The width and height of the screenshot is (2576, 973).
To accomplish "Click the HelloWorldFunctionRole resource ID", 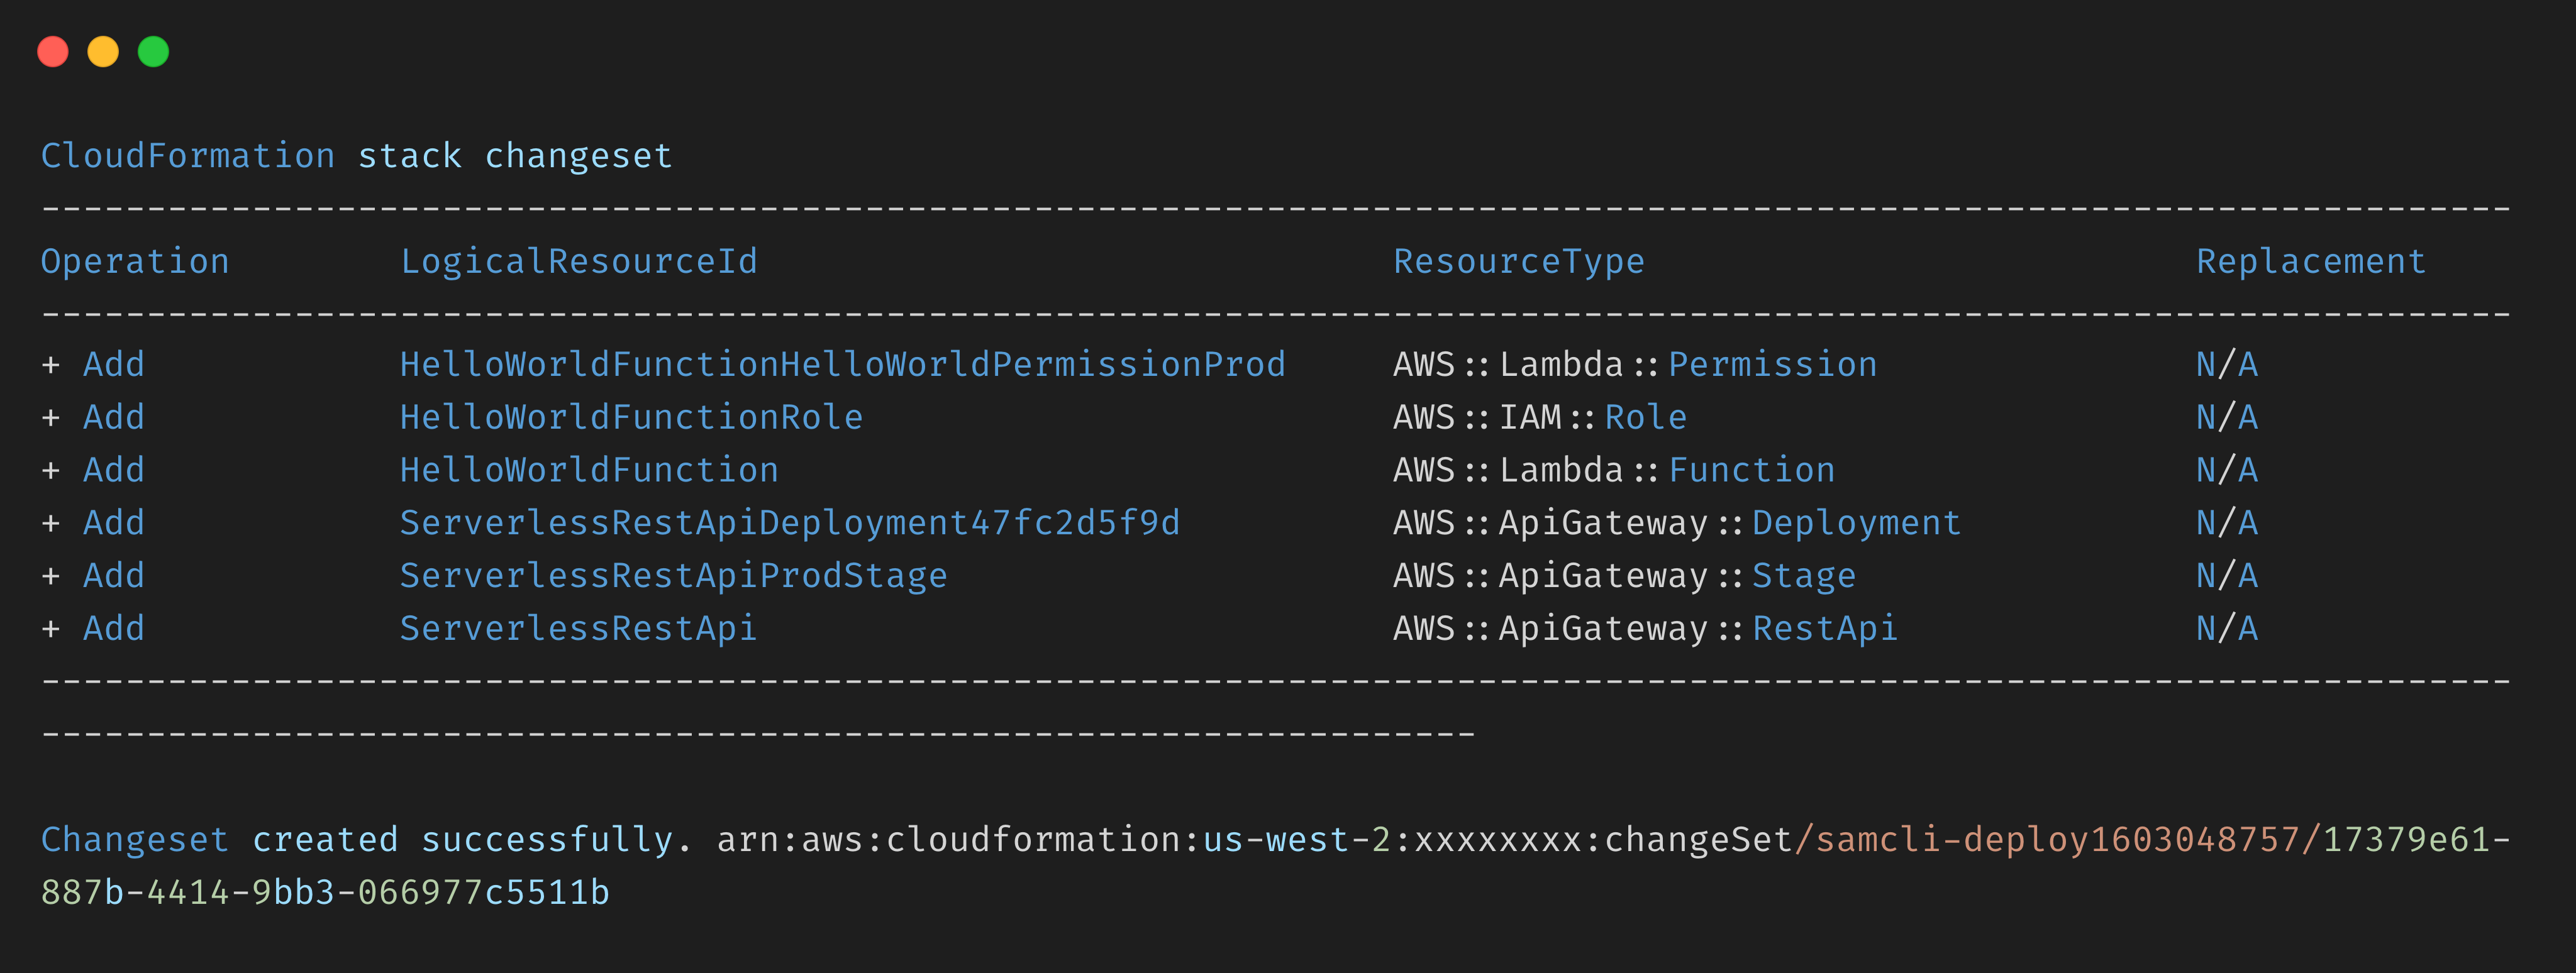I will [x=631, y=417].
